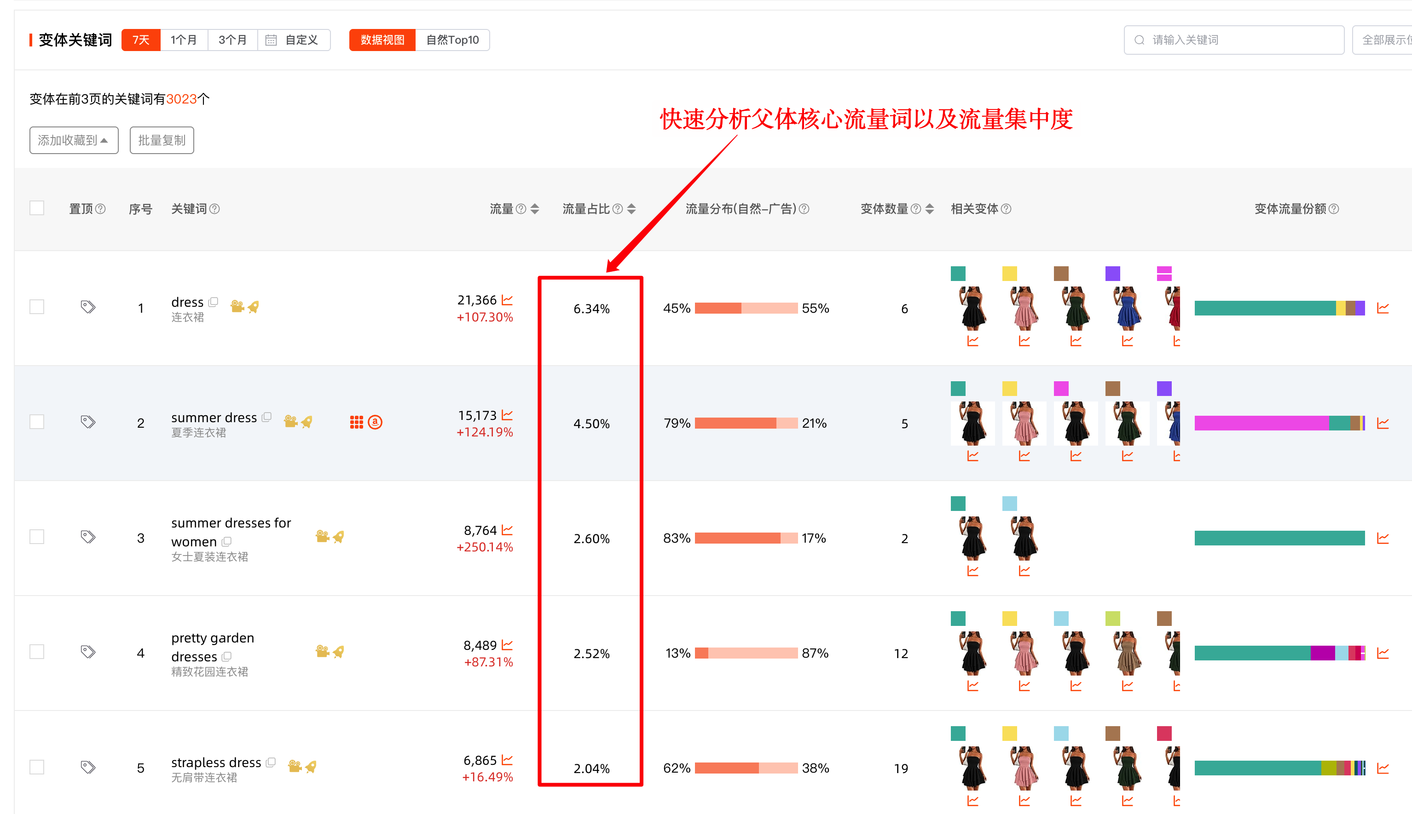Click the teal color swatch above first variant
Viewport: 1412px width, 814px height.
957,273
